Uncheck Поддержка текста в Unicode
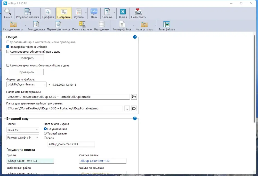The width and height of the screenshot is (258, 176). (x=8, y=47)
